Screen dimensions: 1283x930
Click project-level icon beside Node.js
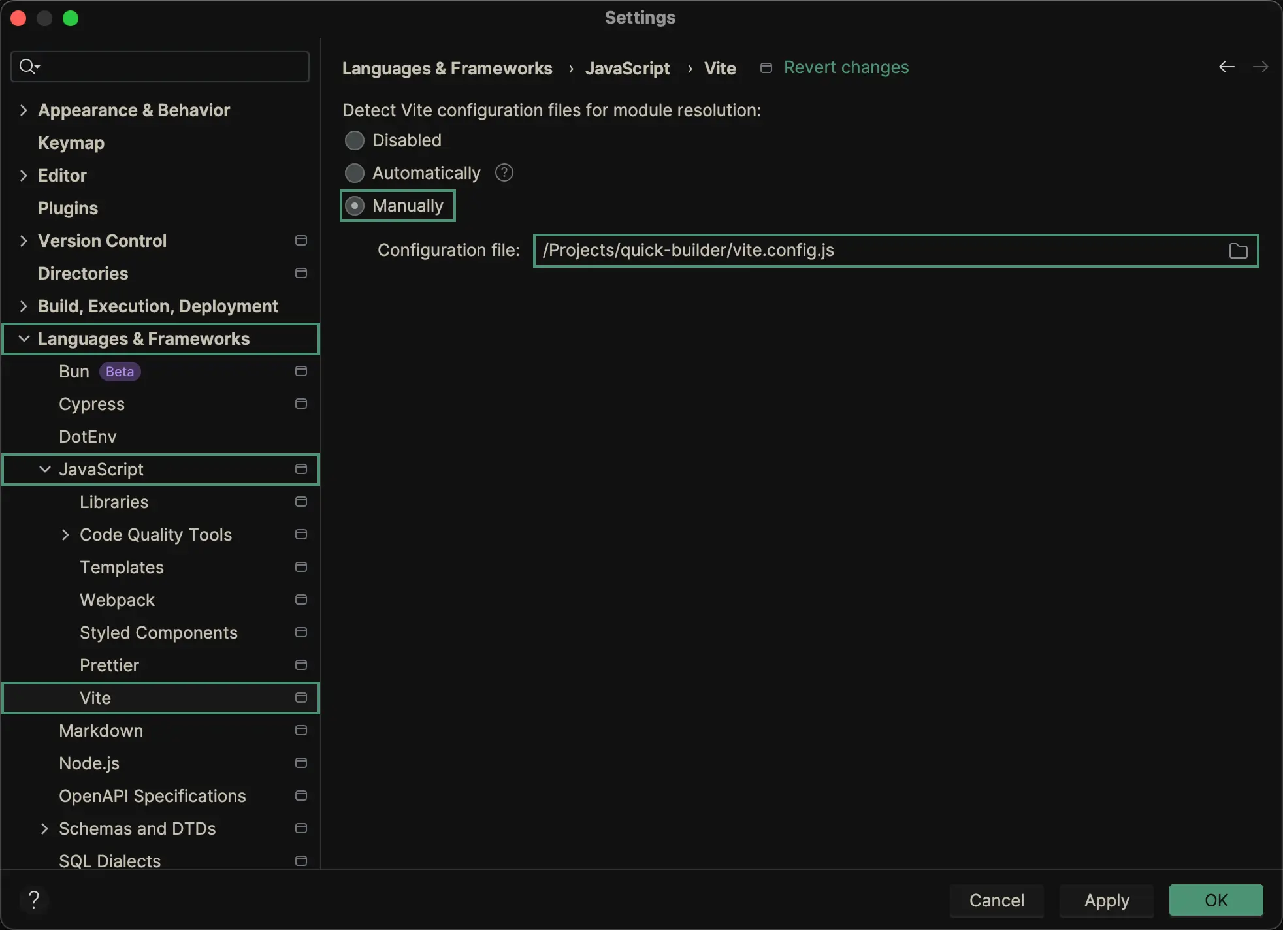click(301, 763)
